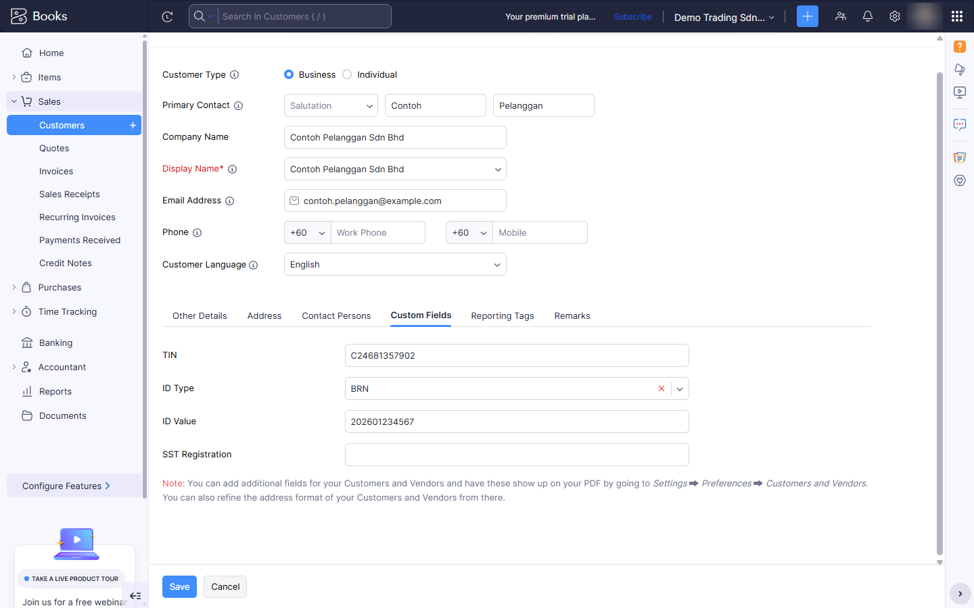974x608 pixels.
Task: Click the Subscribe link
Action: 632,17
